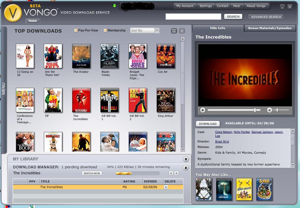Screen dimensions: 300x208
Task: Switch to Title Info tab
Action: [x=218, y=28]
